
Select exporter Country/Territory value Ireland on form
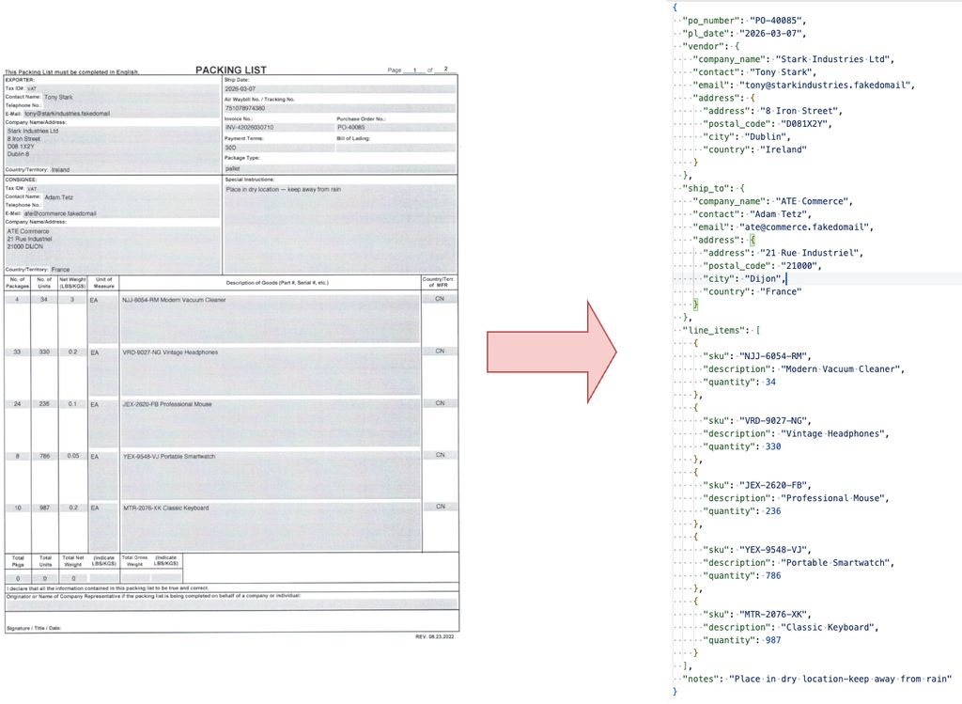coord(60,169)
